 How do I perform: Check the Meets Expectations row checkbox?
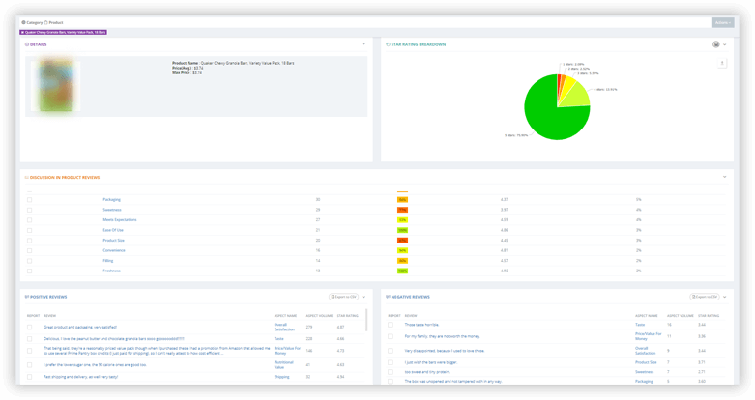click(29, 220)
